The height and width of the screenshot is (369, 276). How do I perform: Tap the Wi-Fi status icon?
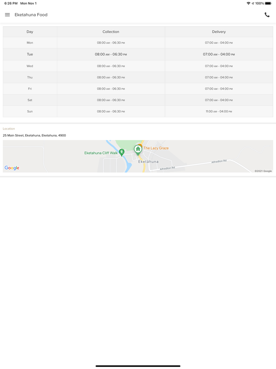tap(248, 3)
